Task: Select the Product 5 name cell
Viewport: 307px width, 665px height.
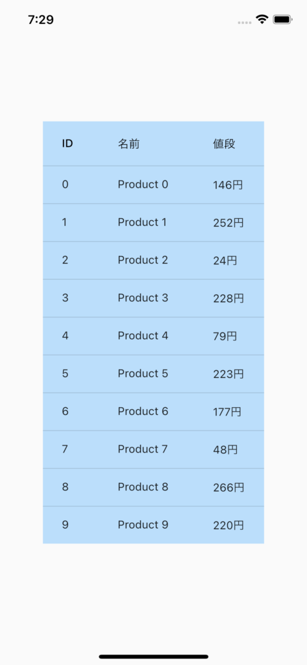Action: tap(143, 373)
